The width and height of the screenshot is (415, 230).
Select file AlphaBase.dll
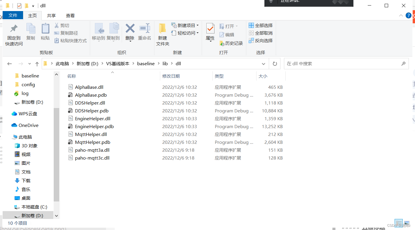pyautogui.click(x=89, y=87)
